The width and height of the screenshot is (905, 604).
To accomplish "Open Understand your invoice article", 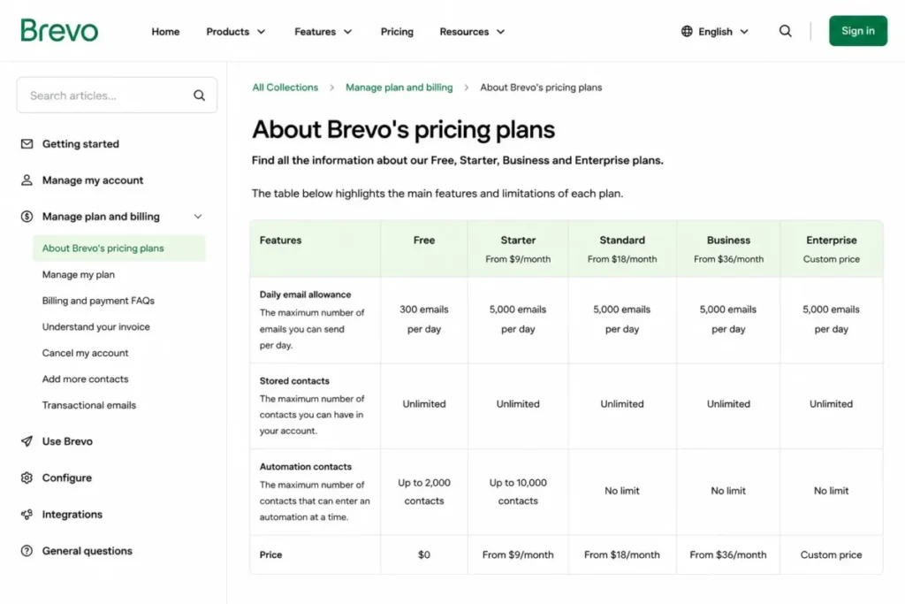I will 95,327.
